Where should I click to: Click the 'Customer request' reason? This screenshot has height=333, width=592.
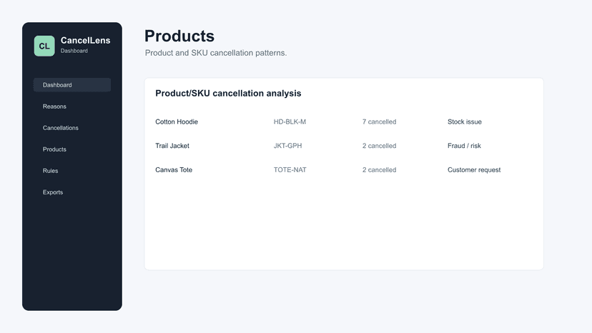474,170
